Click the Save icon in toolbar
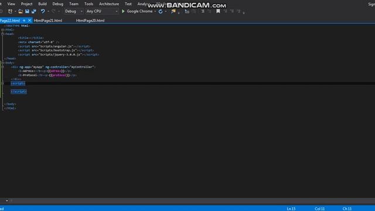The height and width of the screenshot is (211, 375). (28, 11)
